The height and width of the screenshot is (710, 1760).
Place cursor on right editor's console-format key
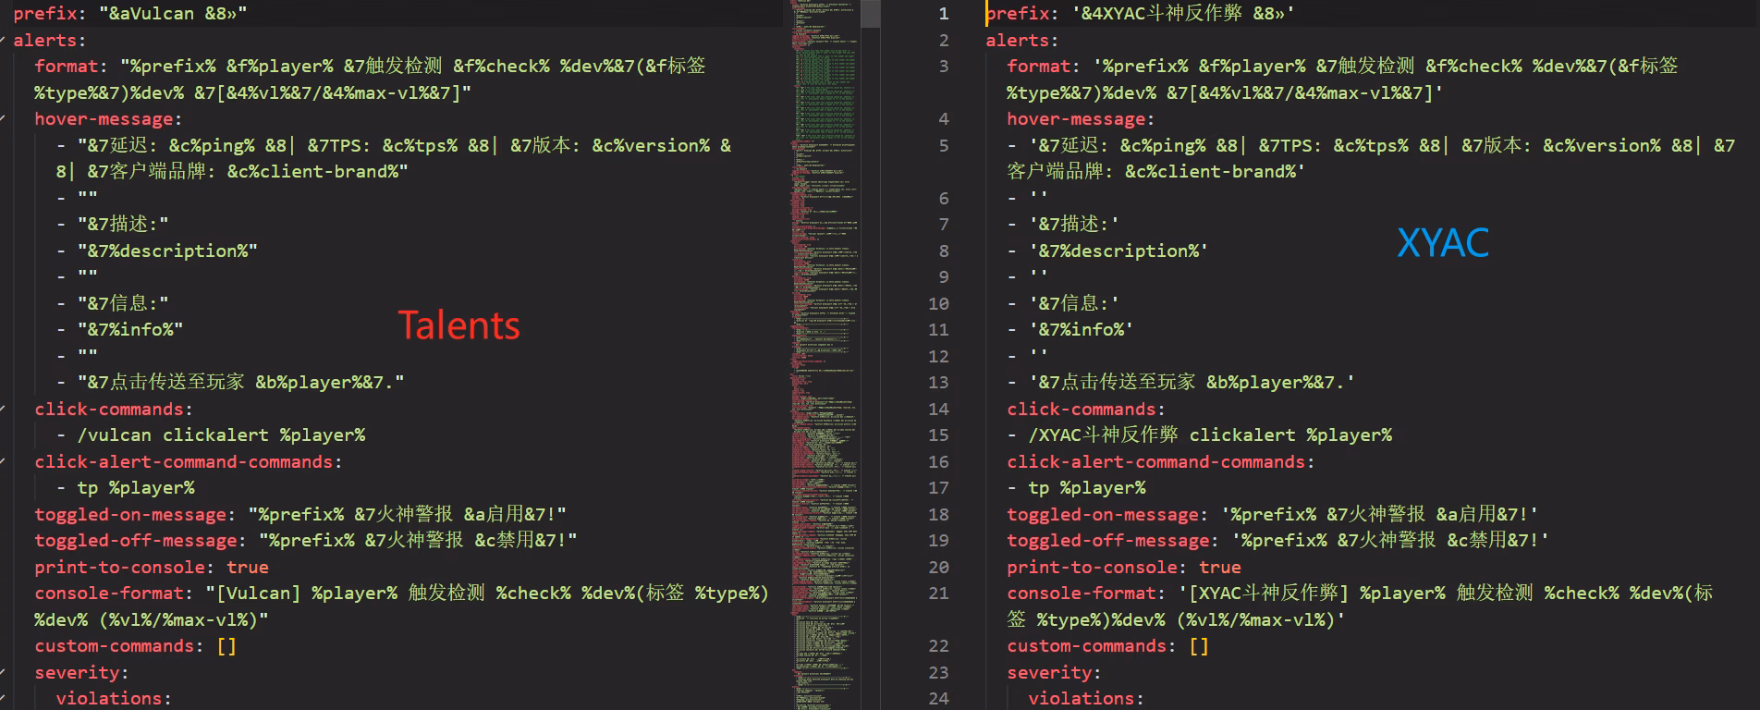1081,594
